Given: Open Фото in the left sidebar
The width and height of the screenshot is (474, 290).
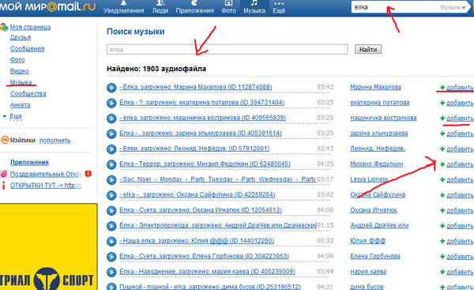Looking at the screenshot, I should (17, 60).
